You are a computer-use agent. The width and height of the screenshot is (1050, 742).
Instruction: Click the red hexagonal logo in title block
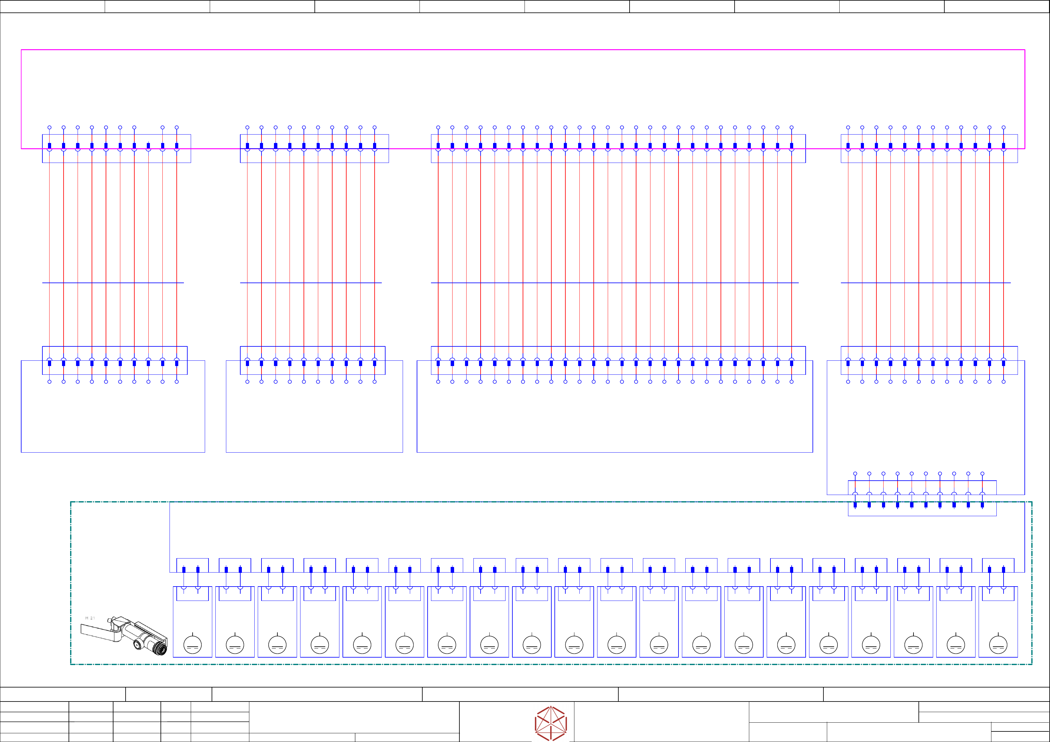click(551, 723)
